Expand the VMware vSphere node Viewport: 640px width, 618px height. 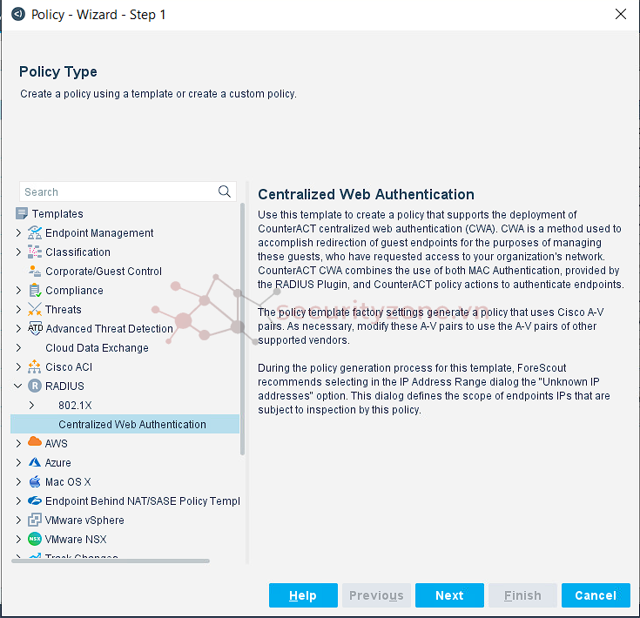(x=18, y=520)
